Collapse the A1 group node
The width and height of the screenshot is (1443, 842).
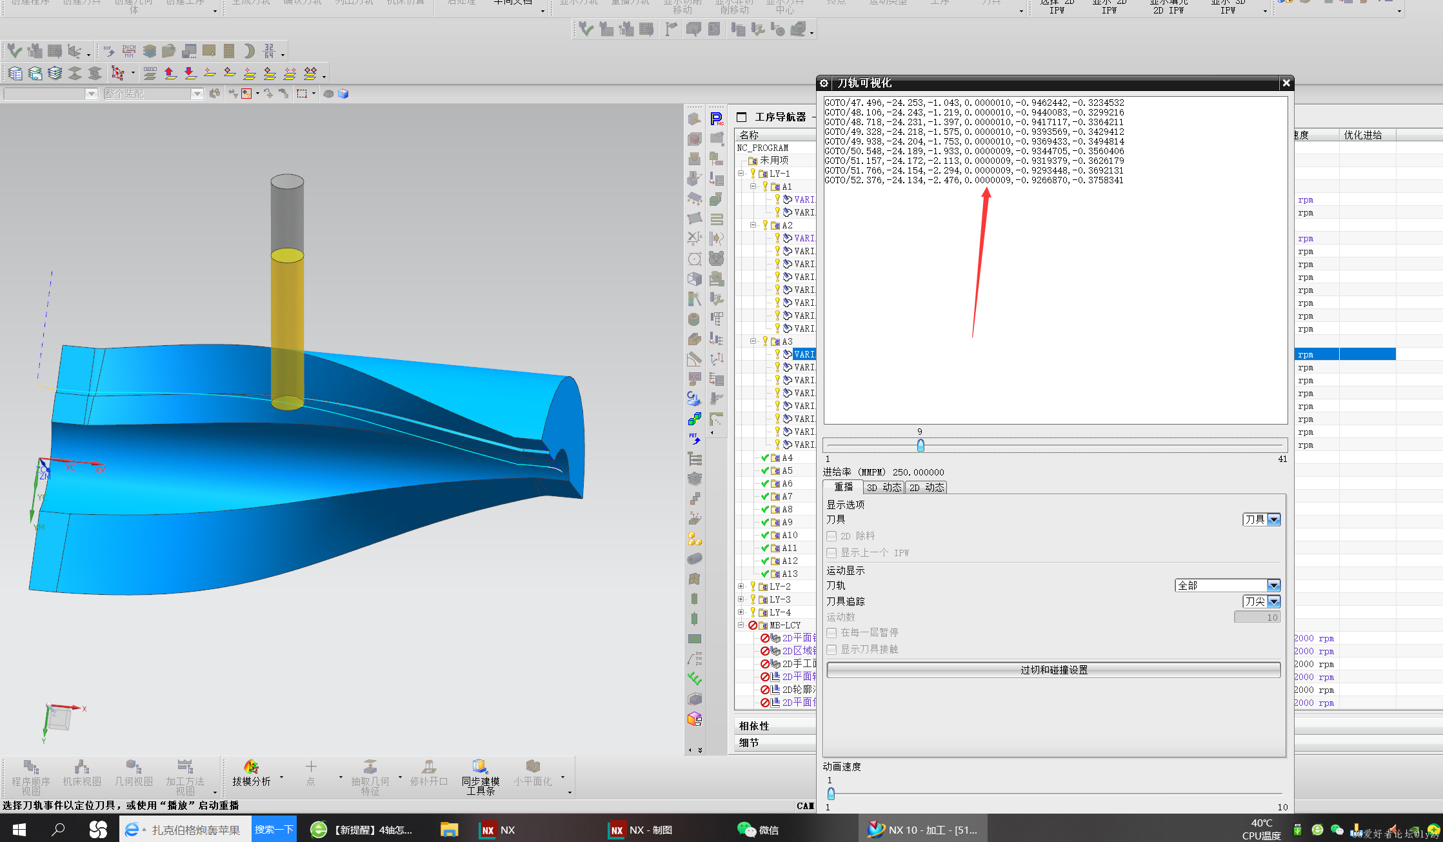753,186
